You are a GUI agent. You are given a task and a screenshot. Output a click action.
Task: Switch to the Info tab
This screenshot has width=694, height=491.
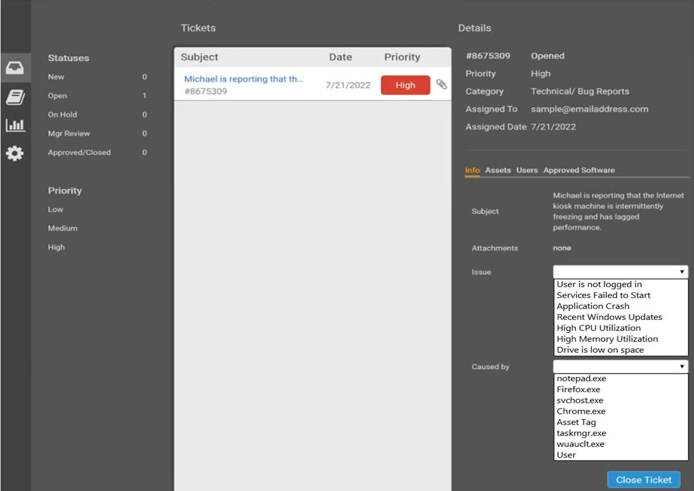pos(473,170)
